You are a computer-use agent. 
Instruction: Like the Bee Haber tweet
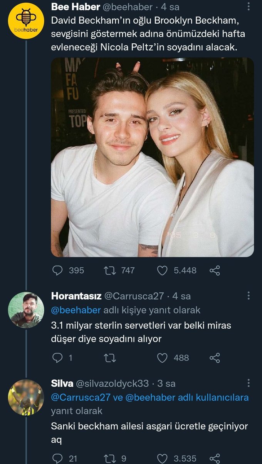click(163, 270)
